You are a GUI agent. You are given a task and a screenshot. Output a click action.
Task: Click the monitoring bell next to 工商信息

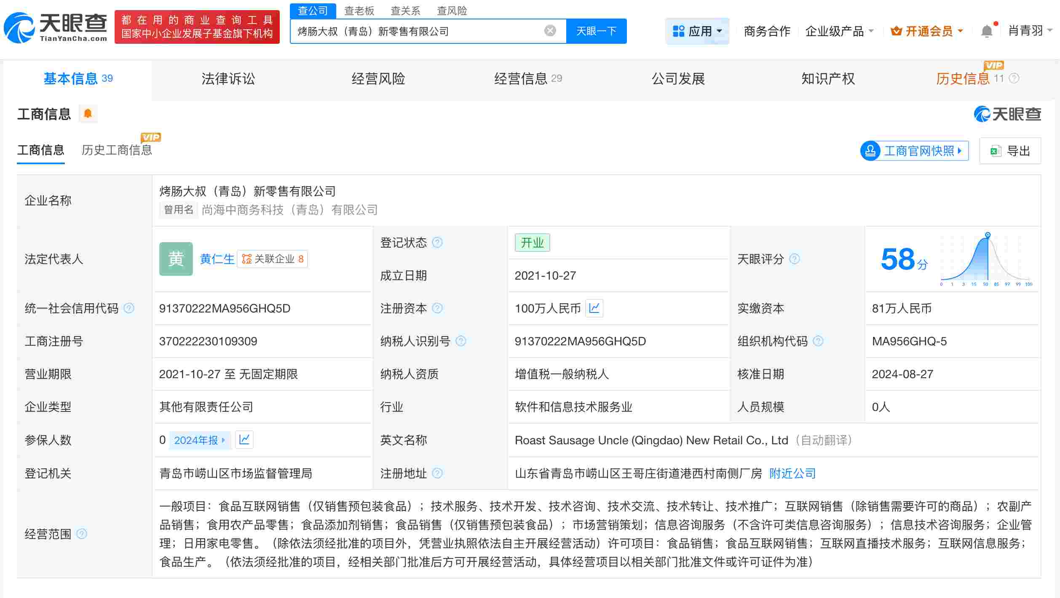pyautogui.click(x=88, y=114)
